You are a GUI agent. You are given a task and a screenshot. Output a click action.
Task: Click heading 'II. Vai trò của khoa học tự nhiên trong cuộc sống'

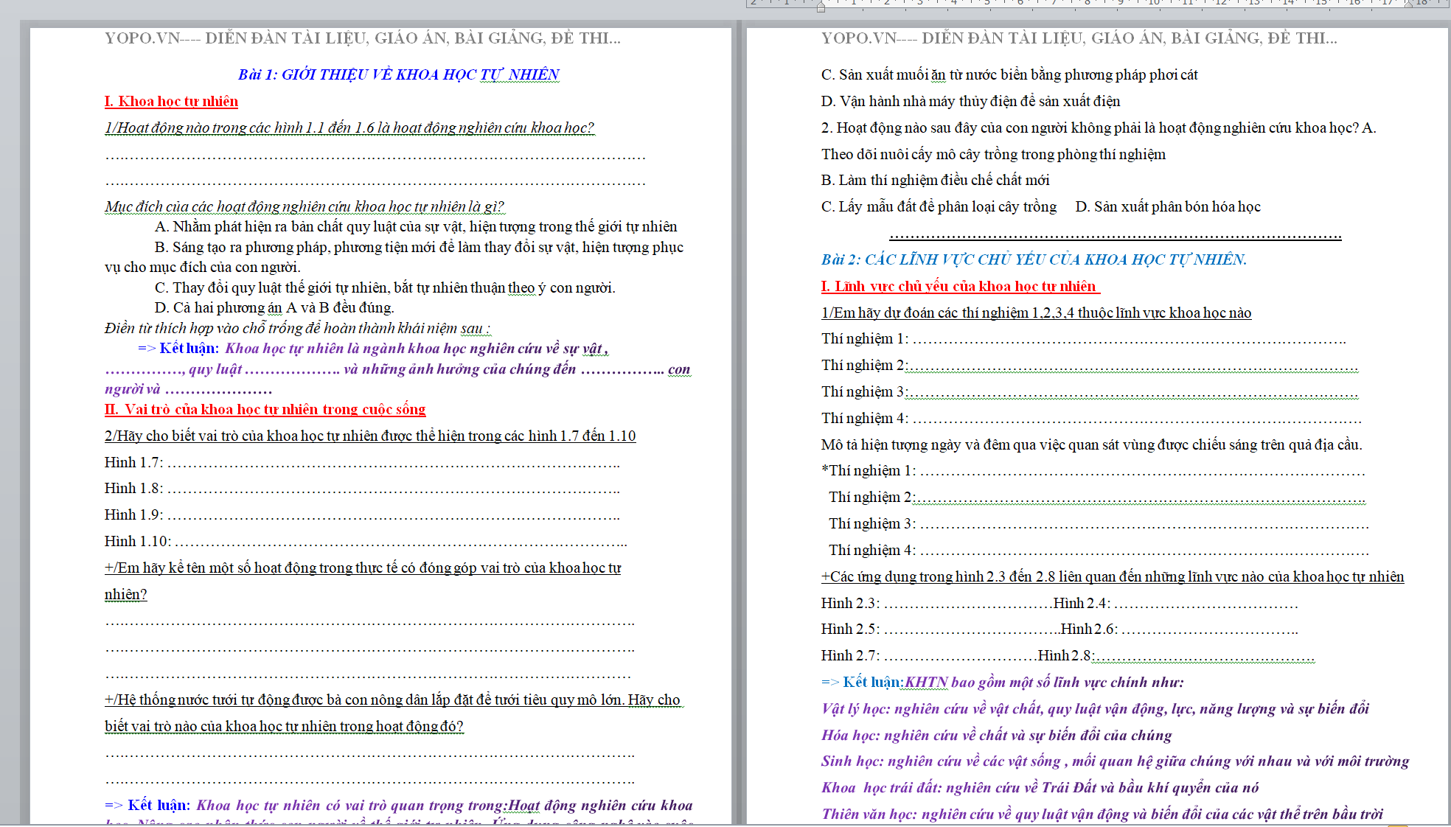tap(265, 409)
